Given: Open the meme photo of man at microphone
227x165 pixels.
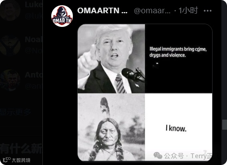Looking at the screenshot, I should click(x=111, y=59).
